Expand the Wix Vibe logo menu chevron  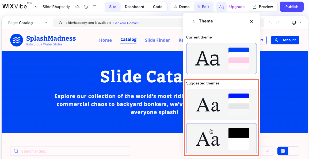click(36, 7)
